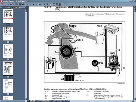Switch to the Bookmarks tab

5,8
